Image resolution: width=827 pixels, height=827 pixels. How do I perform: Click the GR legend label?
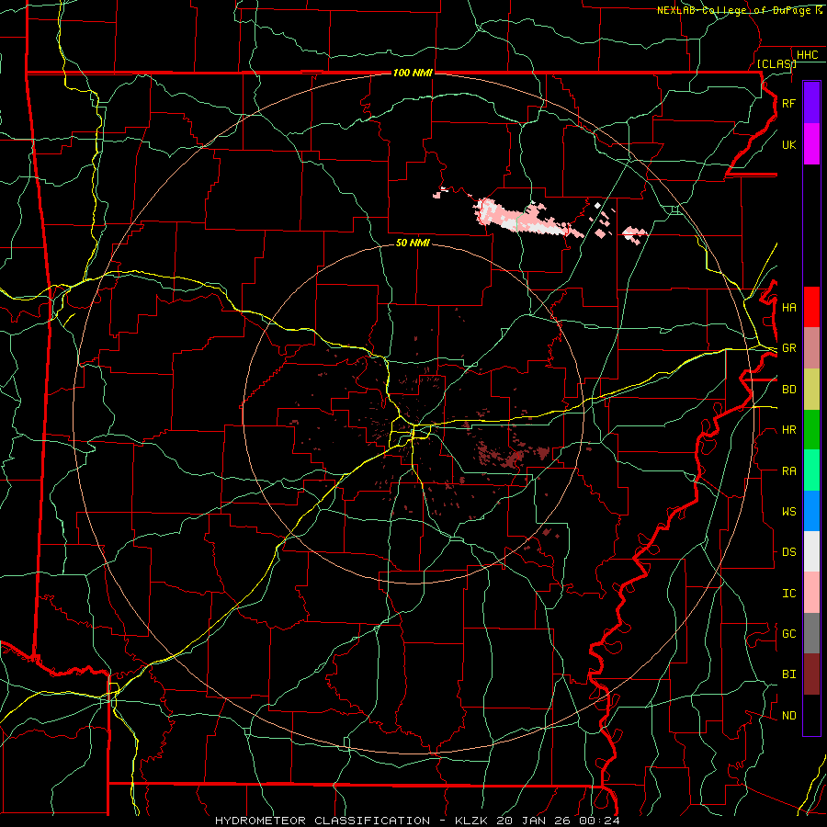788,348
